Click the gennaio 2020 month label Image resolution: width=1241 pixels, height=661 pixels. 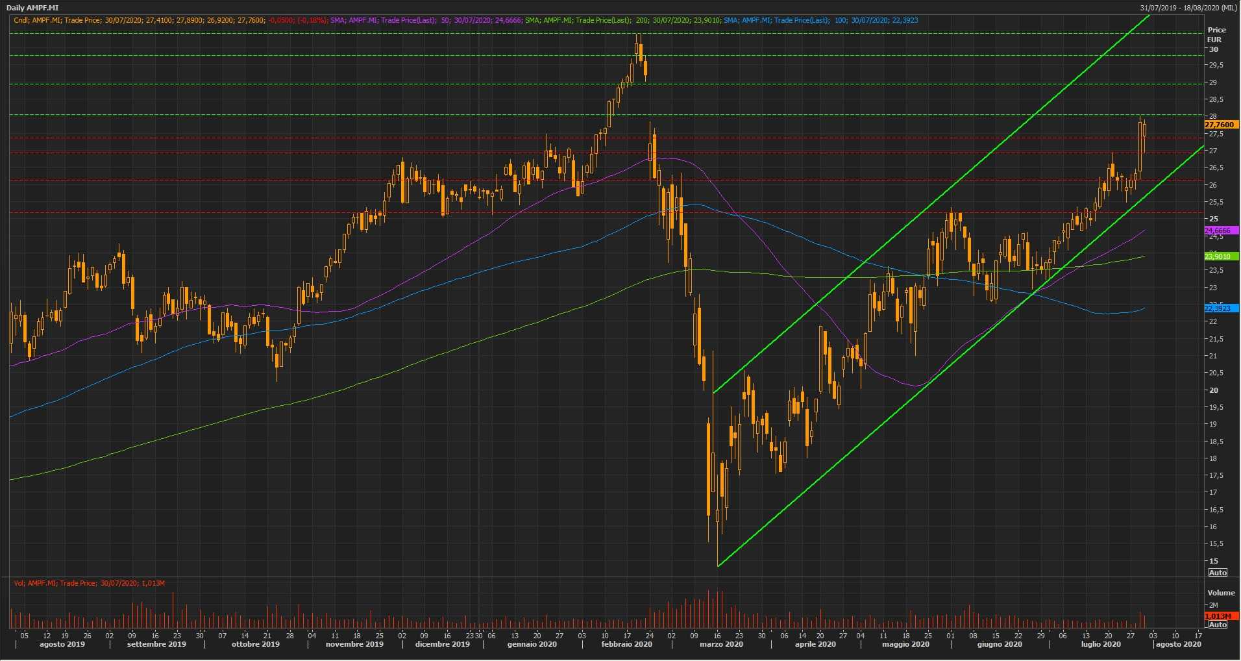click(x=532, y=645)
